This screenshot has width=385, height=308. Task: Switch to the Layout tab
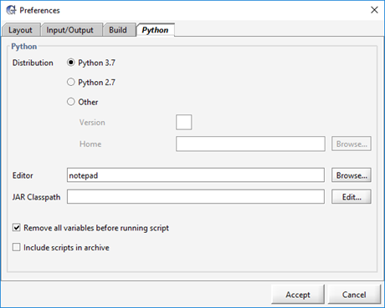20,30
